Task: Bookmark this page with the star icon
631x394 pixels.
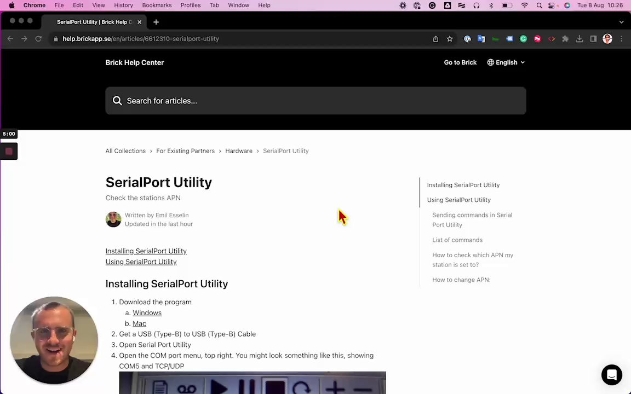Action: tap(450, 39)
